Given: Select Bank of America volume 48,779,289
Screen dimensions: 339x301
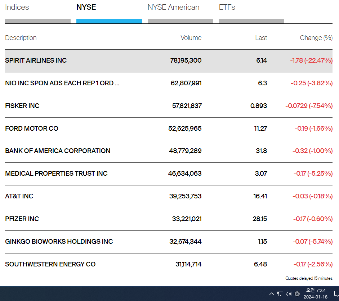Looking at the screenshot, I should click(185, 151).
